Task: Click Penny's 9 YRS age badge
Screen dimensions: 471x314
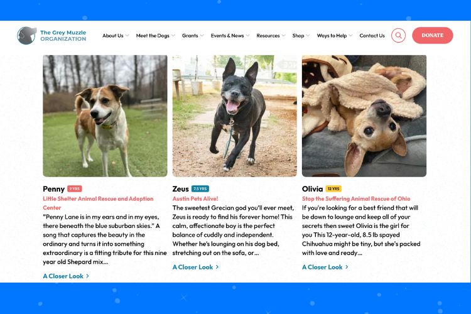Action: point(75,188)
